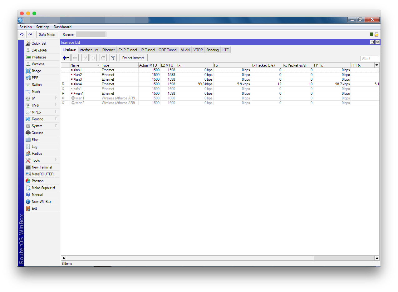Open the Settings menu

[x=42, y=27]
